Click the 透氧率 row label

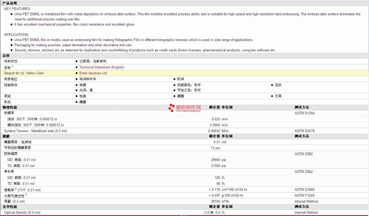pyautogui.click(x=22, y=190)
